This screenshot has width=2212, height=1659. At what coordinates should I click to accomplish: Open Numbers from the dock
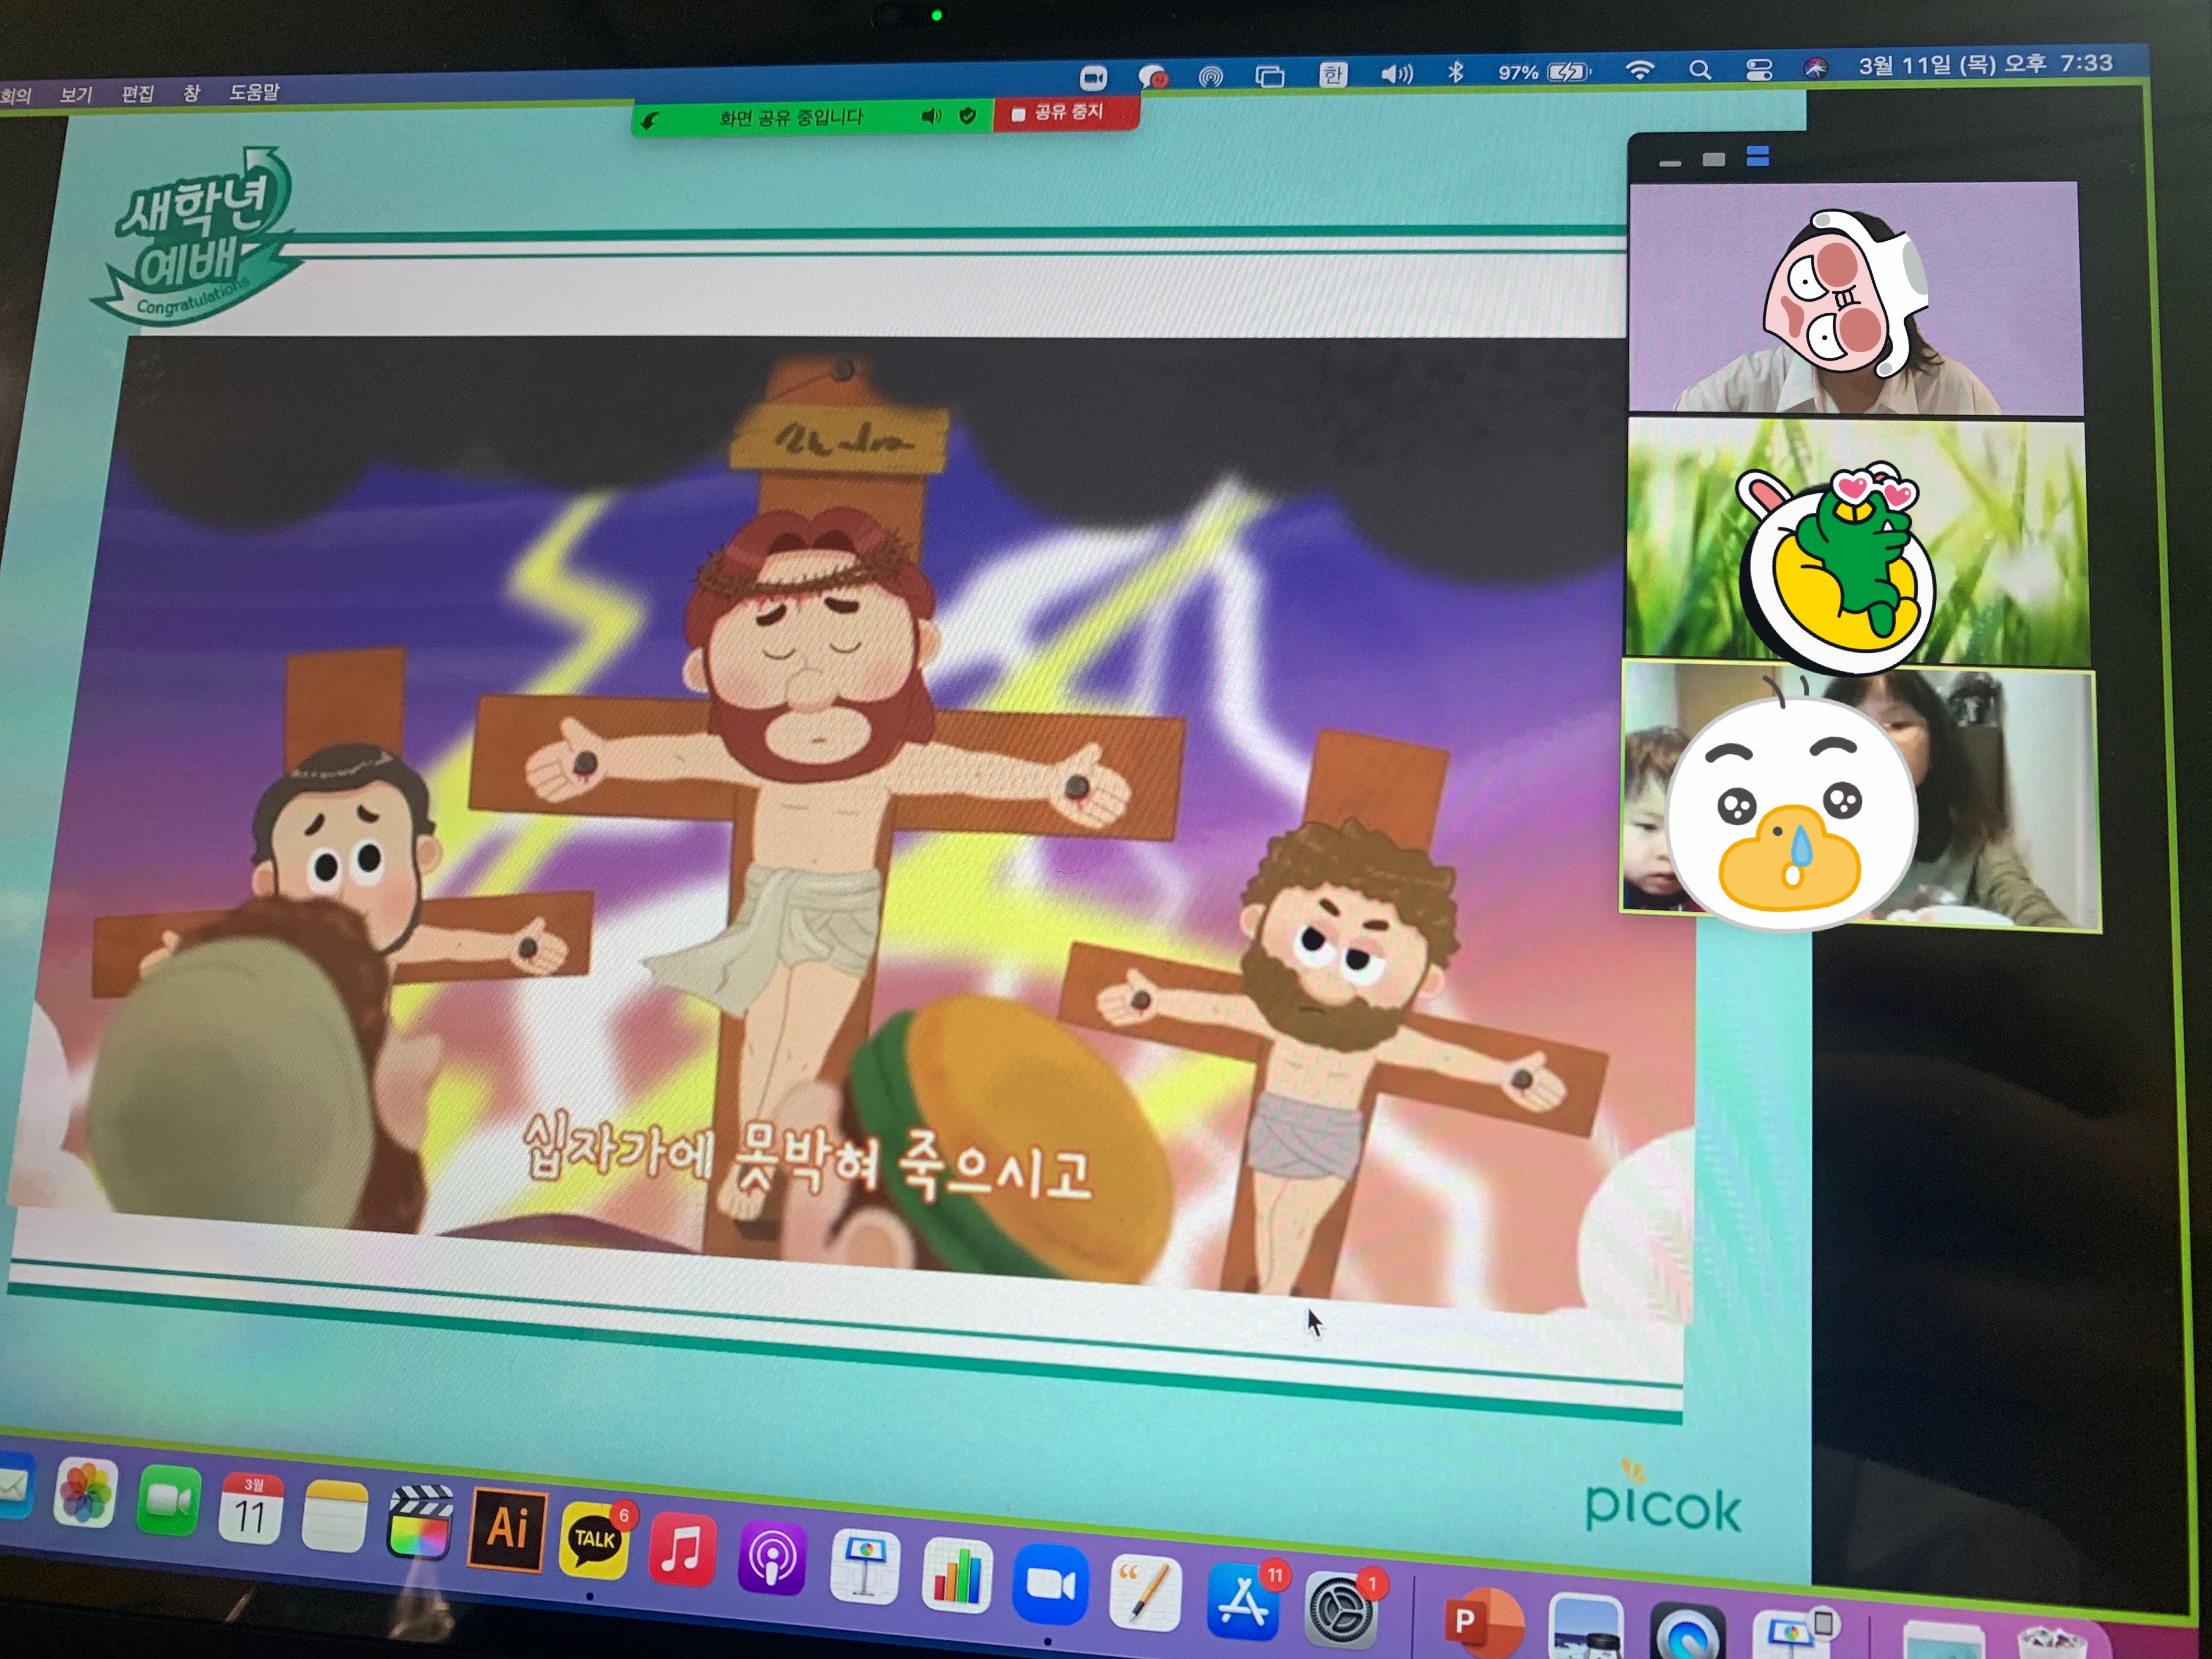[x=956, y=1576]
